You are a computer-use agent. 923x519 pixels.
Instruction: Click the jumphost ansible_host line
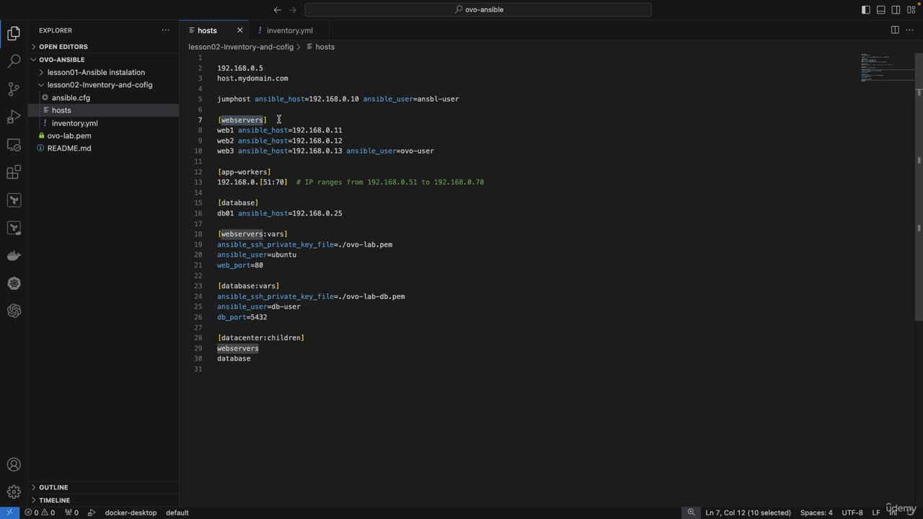337,99
